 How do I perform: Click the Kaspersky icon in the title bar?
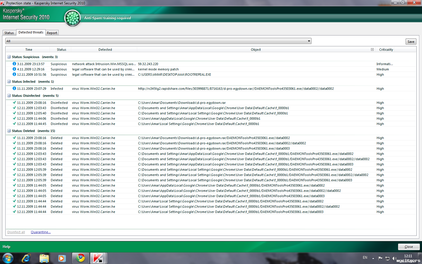click(3, 3)
